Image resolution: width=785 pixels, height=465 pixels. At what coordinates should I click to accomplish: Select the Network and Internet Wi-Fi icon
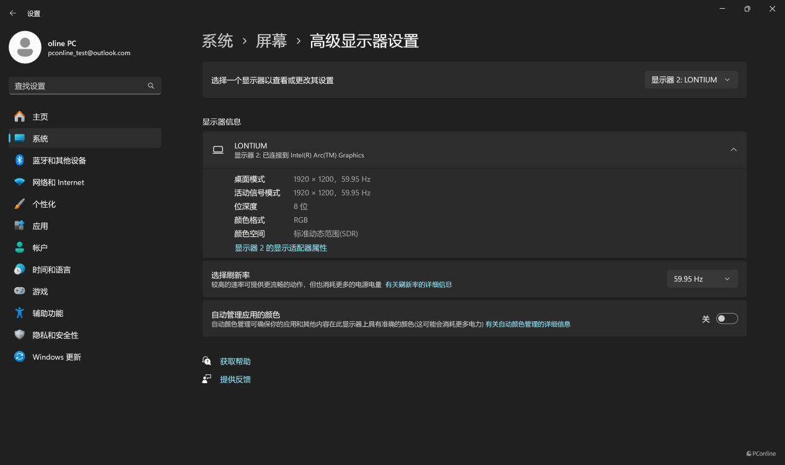click(20, 182)
